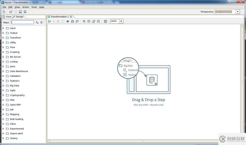246x145 pixels.
Task: Expand the BA Server folder arrow
Action: tap(3, 57)
